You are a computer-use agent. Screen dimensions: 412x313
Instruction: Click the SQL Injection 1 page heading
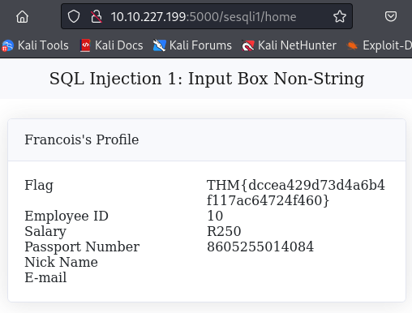[x=207, y=79]
